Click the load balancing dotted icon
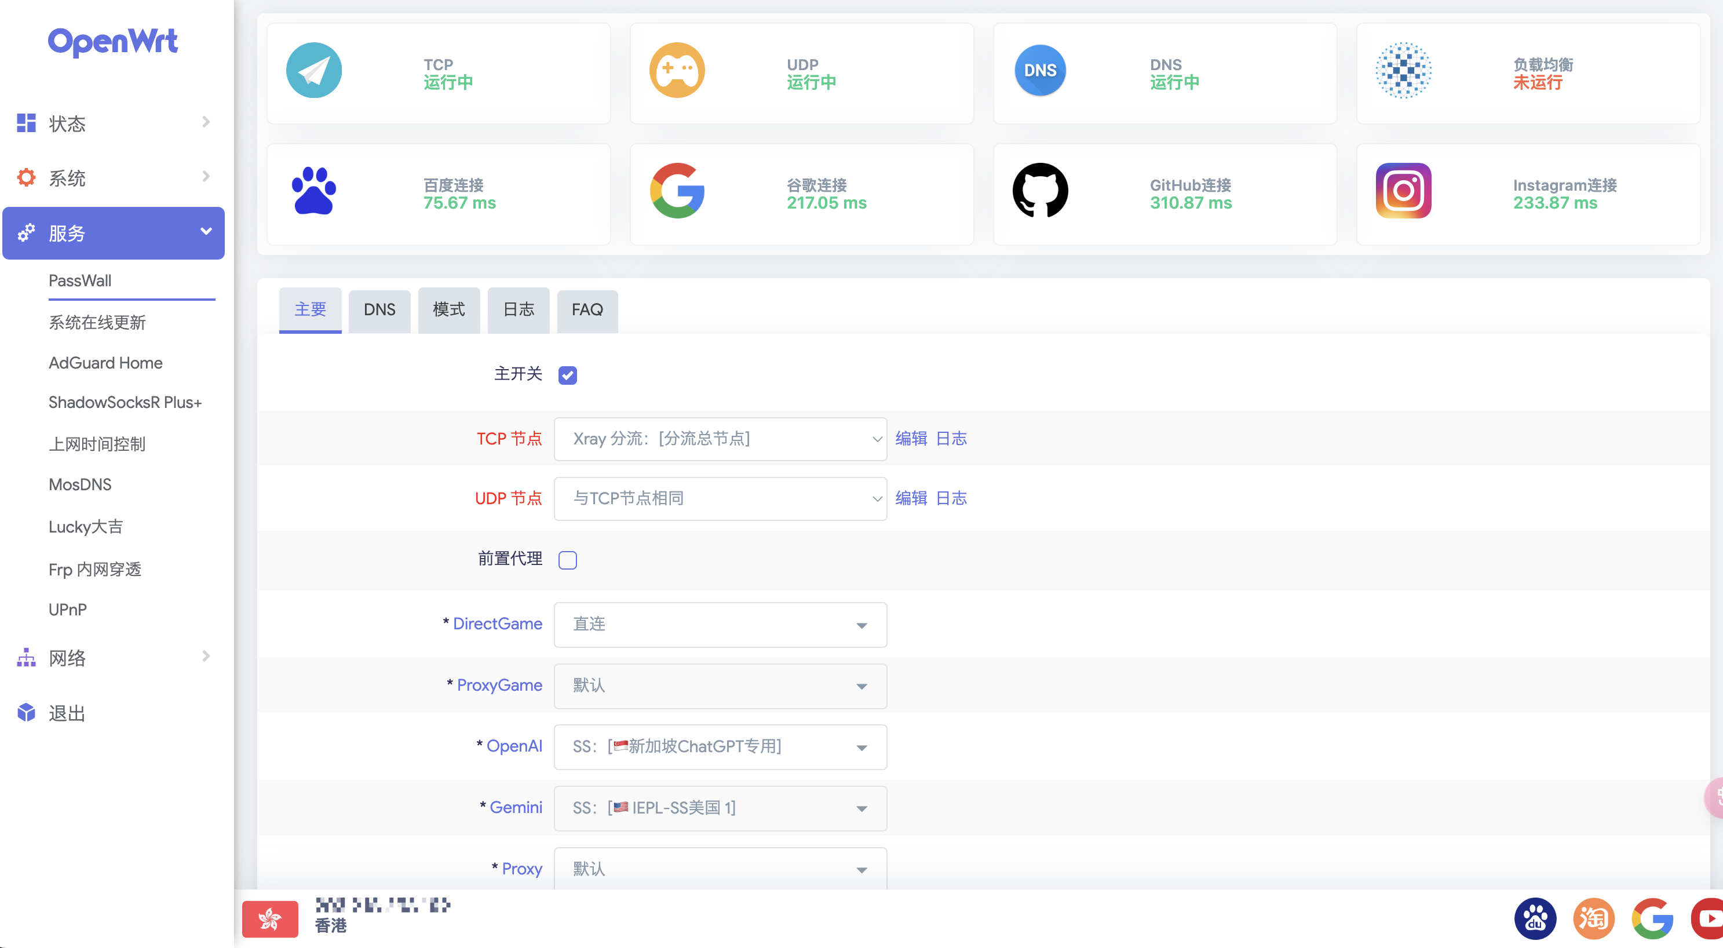Screen dimensions: 1723x948 (x=1403, y=70)
